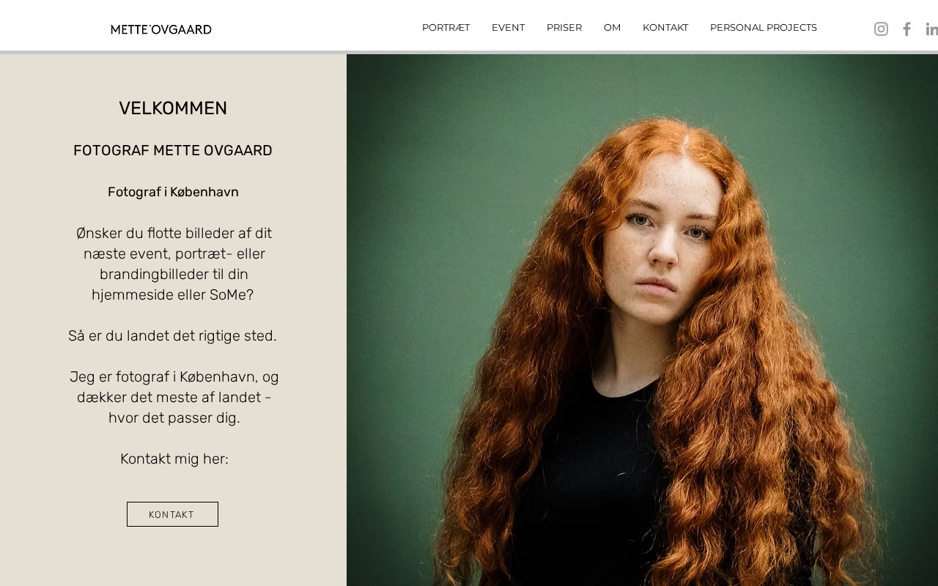Click the Mette Ovgaard logo
The height and width of the screenshot is (586, 938).
coord(161,29)
